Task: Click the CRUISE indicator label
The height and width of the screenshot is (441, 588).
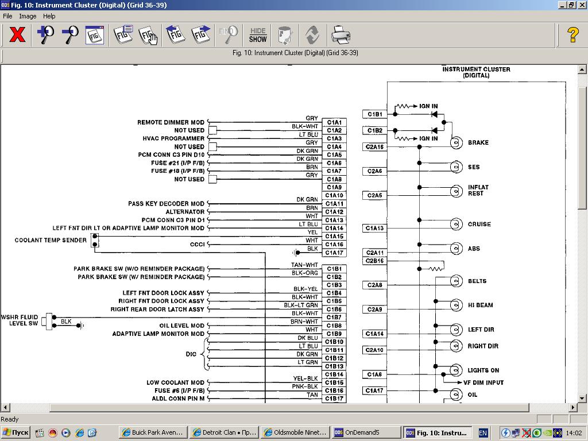Action: (479, 224)
